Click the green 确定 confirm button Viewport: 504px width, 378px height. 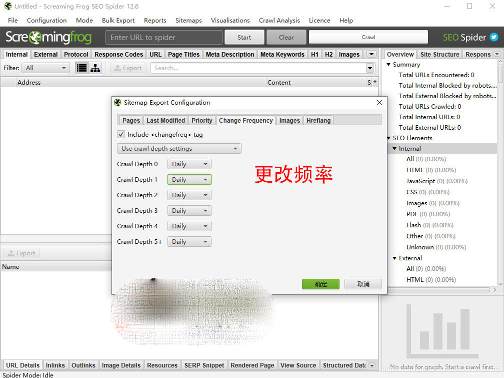point(320,284)
